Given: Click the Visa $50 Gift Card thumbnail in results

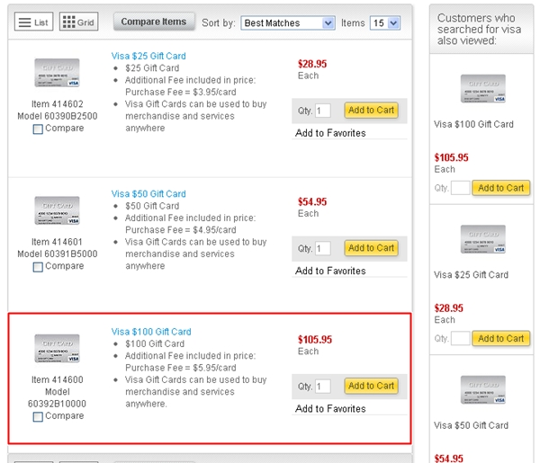Looking at the screenshot, I should pyautogui.click(x=58, y=210).
